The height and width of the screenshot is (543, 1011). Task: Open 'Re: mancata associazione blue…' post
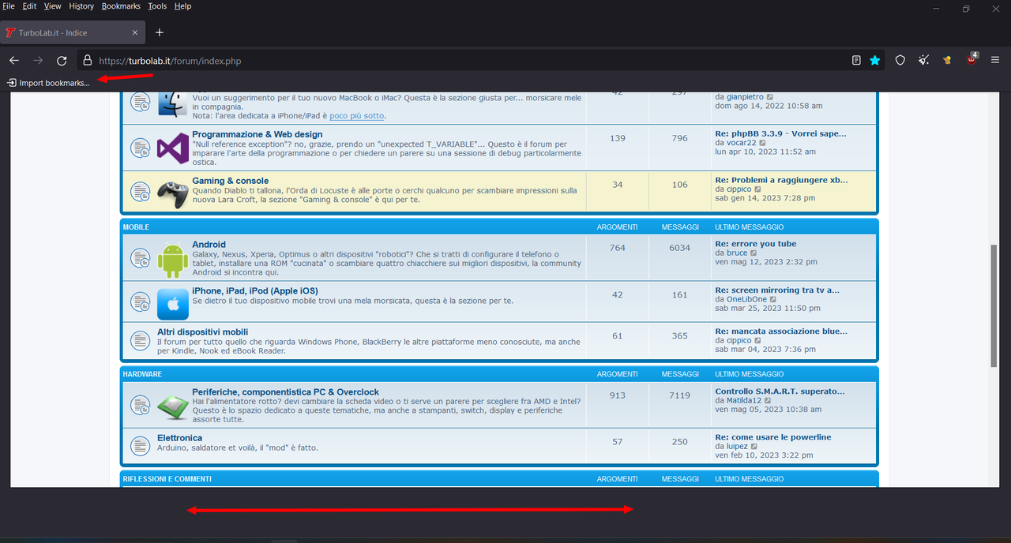tap(781, 331)
